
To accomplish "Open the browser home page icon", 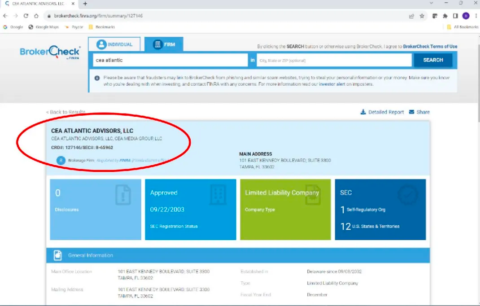I will click(36, 16).
